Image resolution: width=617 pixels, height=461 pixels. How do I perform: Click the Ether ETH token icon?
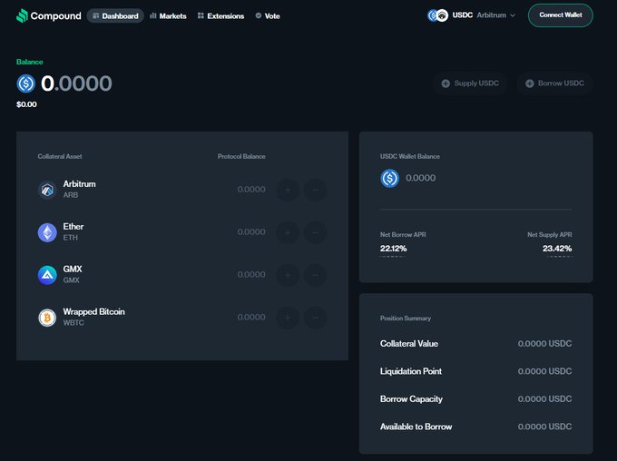point(47,232)
